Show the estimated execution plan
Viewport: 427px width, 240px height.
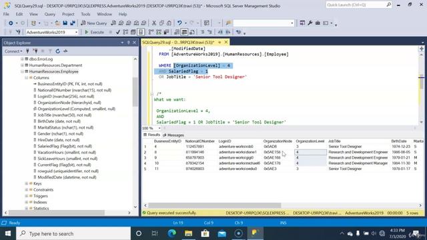(x=125, y=32)
